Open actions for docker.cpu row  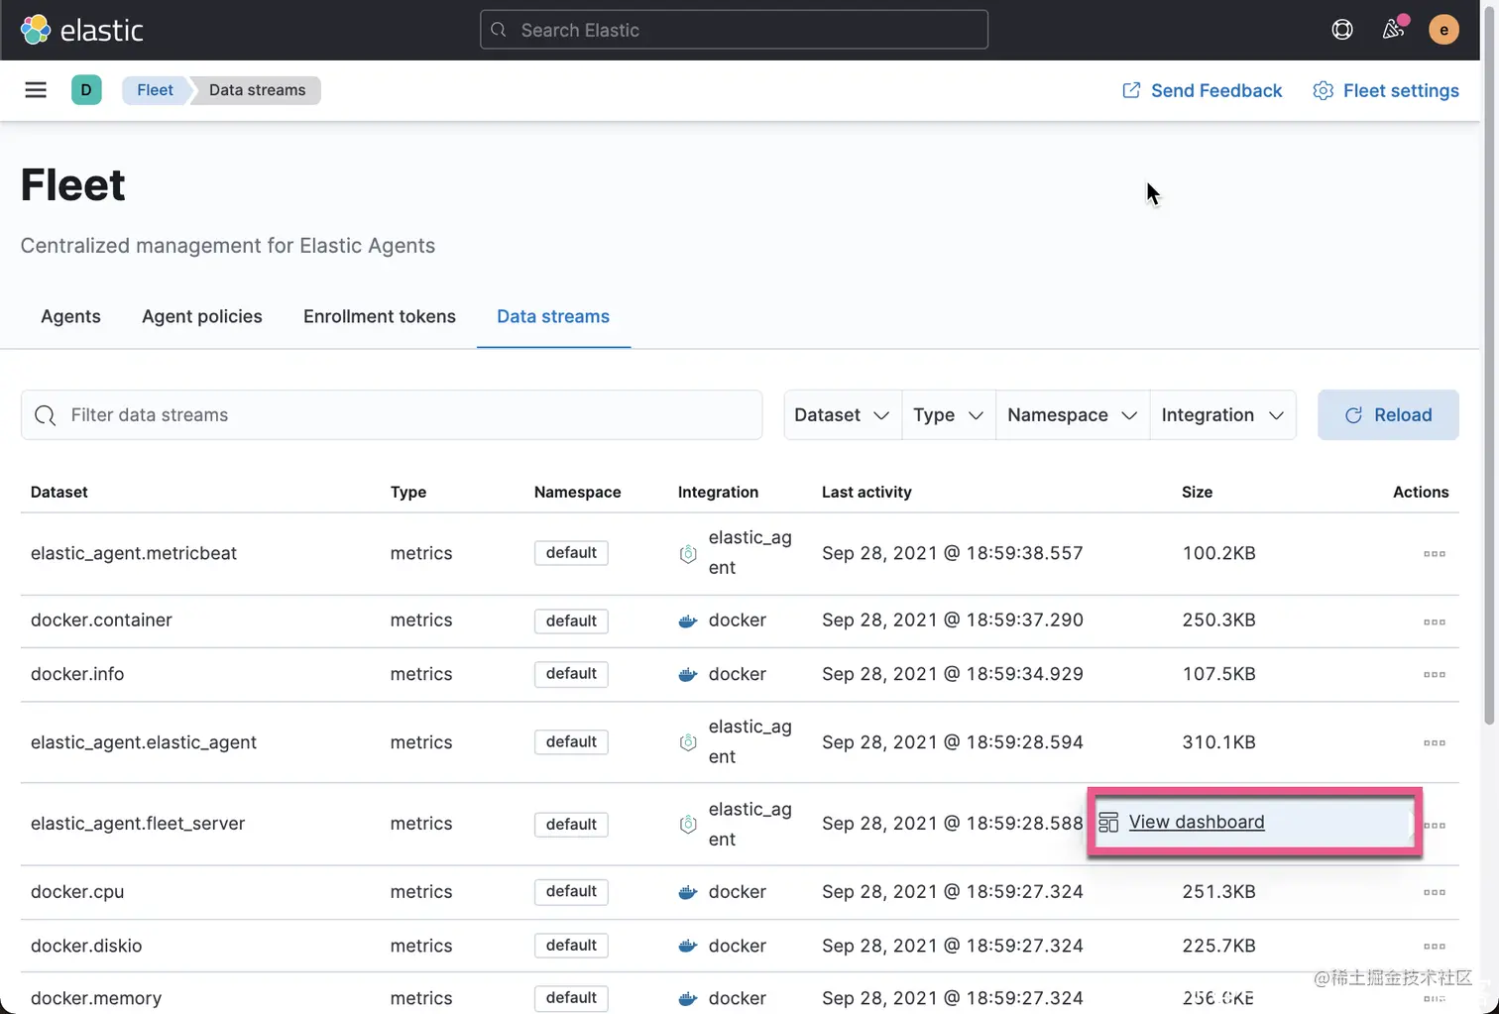pos(1434,892)
